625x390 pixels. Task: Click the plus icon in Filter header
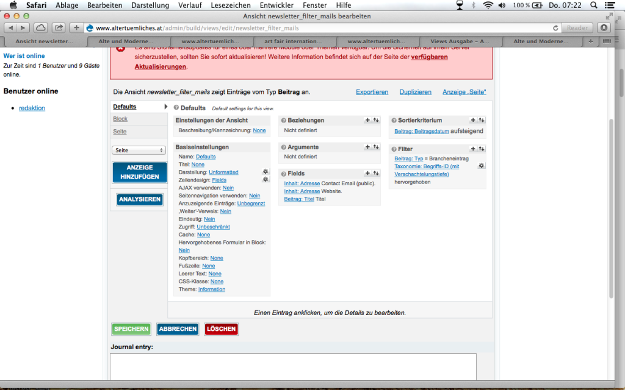click(473, 149)
